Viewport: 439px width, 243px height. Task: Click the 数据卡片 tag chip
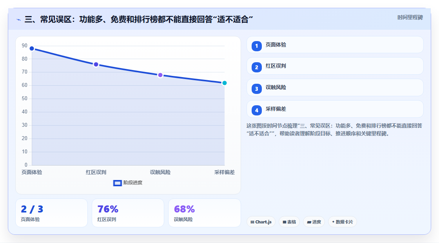[x=343, y=222]
